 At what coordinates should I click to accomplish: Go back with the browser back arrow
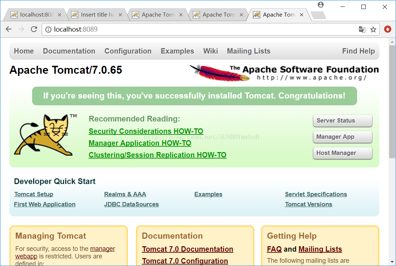pyautogui.click(x=9, y=29)
